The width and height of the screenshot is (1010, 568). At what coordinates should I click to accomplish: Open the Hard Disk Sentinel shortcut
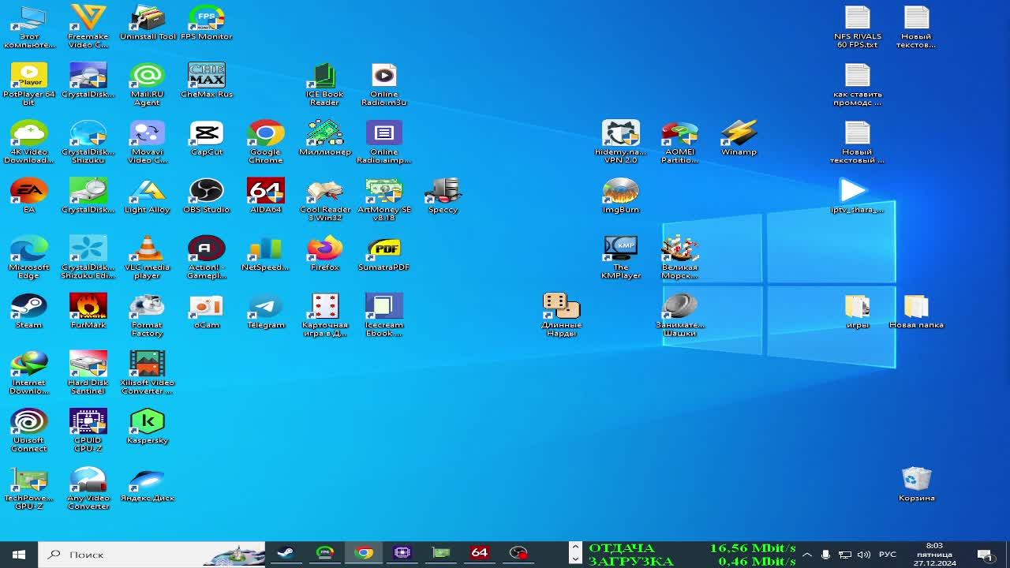point(88,372)
